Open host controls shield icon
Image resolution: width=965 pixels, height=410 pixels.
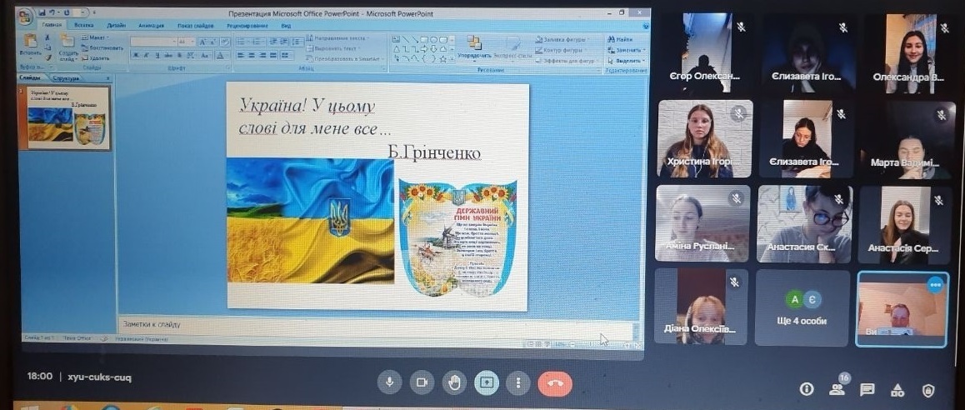pos(928,389)
